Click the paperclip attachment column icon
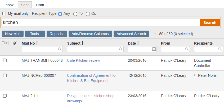 [x=15, y=43]
